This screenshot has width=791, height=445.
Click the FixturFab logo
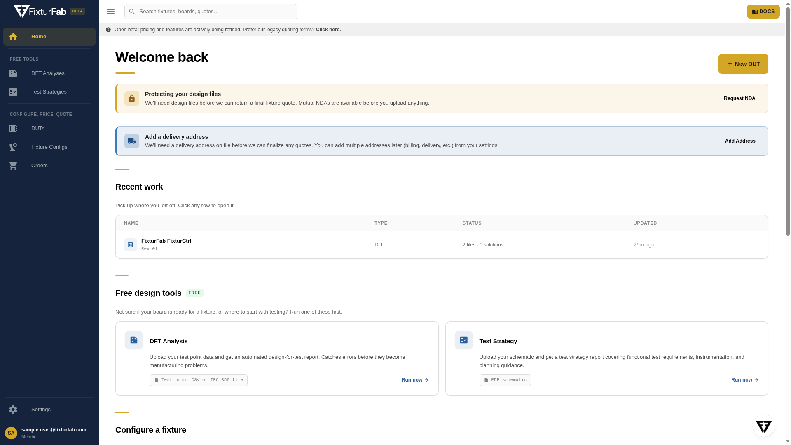40,12
